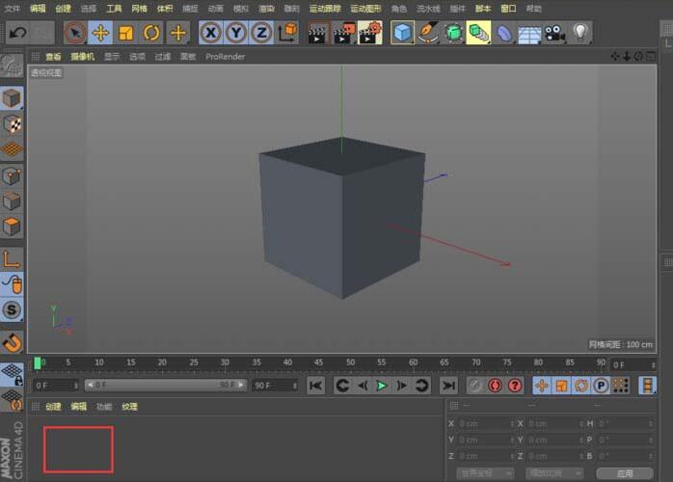Click the green playhead at frame 0

click(x=38, y=363)
